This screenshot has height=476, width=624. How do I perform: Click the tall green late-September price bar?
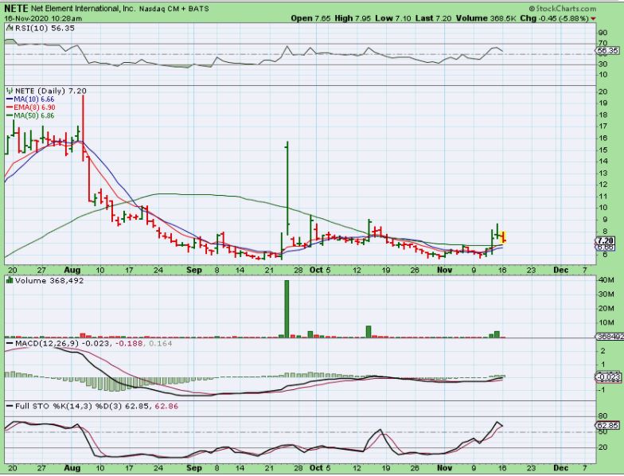pos(287,188)
